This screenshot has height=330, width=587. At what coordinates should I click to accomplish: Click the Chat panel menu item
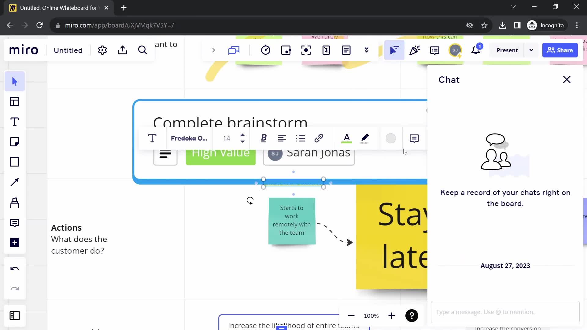point(435,50)
